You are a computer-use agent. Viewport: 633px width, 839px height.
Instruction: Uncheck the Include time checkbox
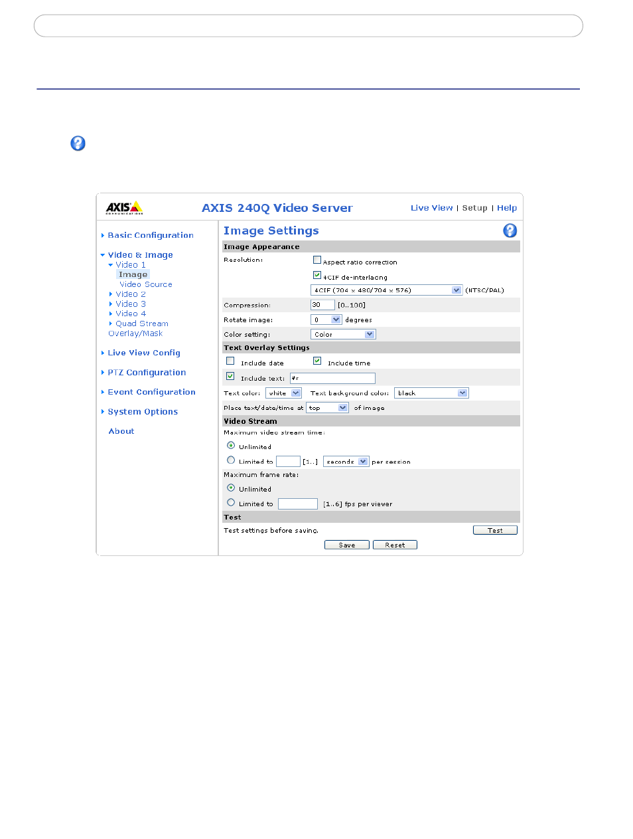coord(317,361)
